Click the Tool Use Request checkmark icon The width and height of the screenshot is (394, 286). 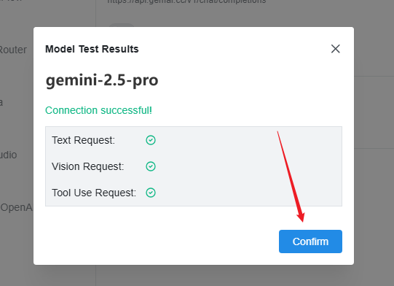pyautogui.click(x=151, y=193)
